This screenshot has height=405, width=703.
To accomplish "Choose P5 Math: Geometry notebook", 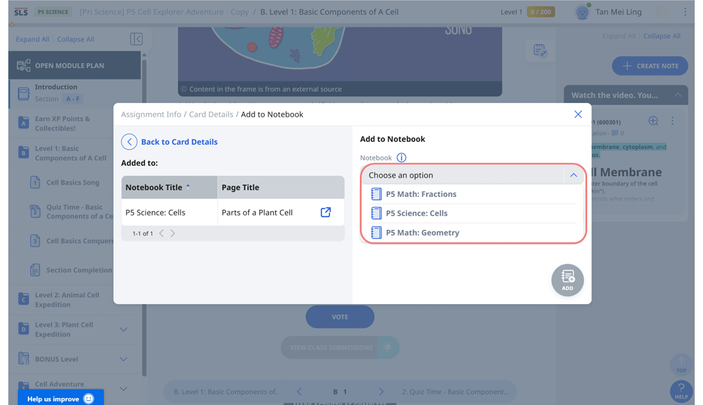I will coord(422,233).
